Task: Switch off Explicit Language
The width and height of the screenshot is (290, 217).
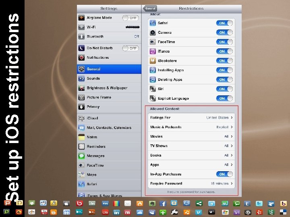Action: pyautogui.click(x=224, y=98)
